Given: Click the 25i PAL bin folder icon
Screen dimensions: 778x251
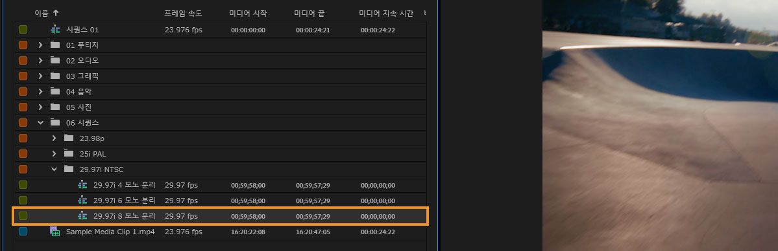Looking at the screenshot, I should 69,154.
